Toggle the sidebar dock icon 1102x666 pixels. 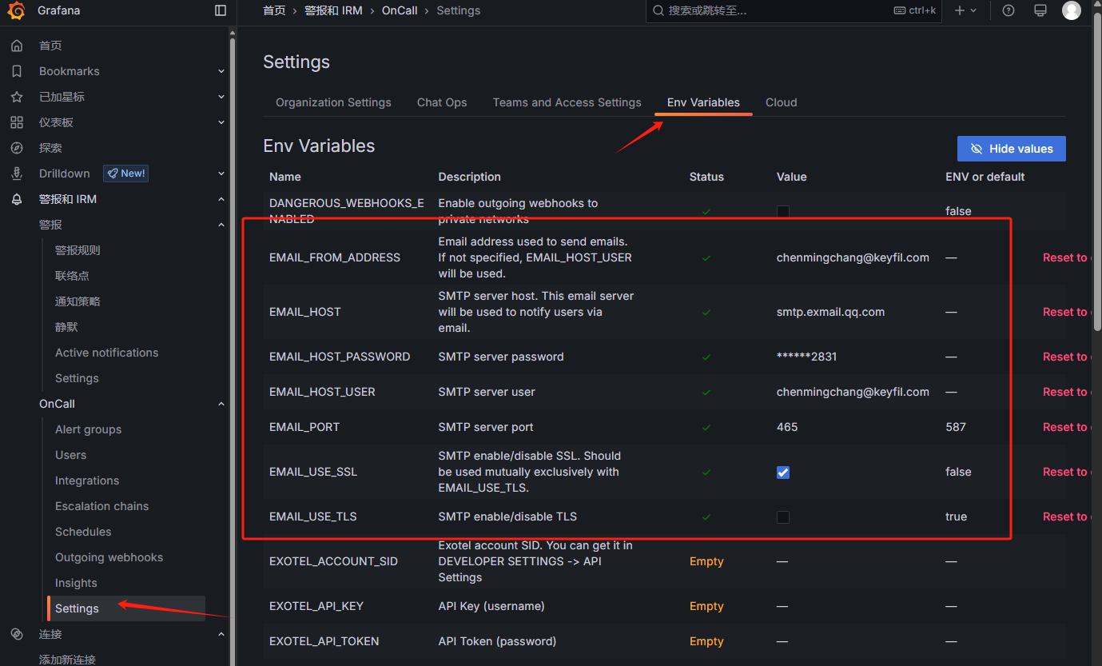(x=221, y=10)
